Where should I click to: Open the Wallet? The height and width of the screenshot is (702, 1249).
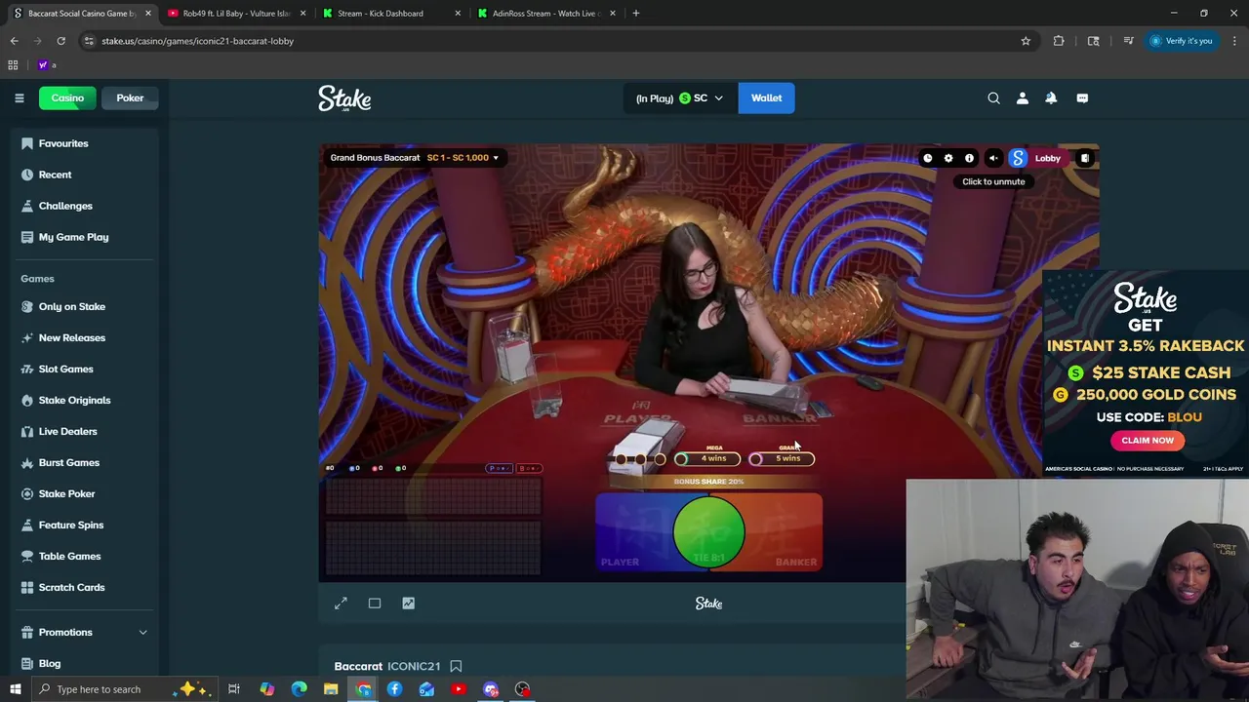(766, 97)
